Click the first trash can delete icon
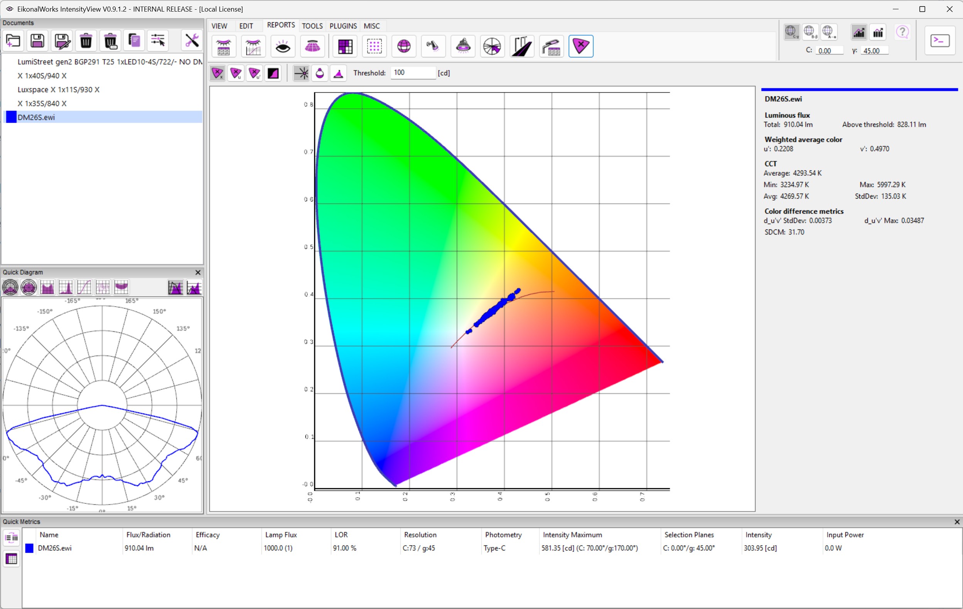The image size is (963, 609). (x=86, y=41)
